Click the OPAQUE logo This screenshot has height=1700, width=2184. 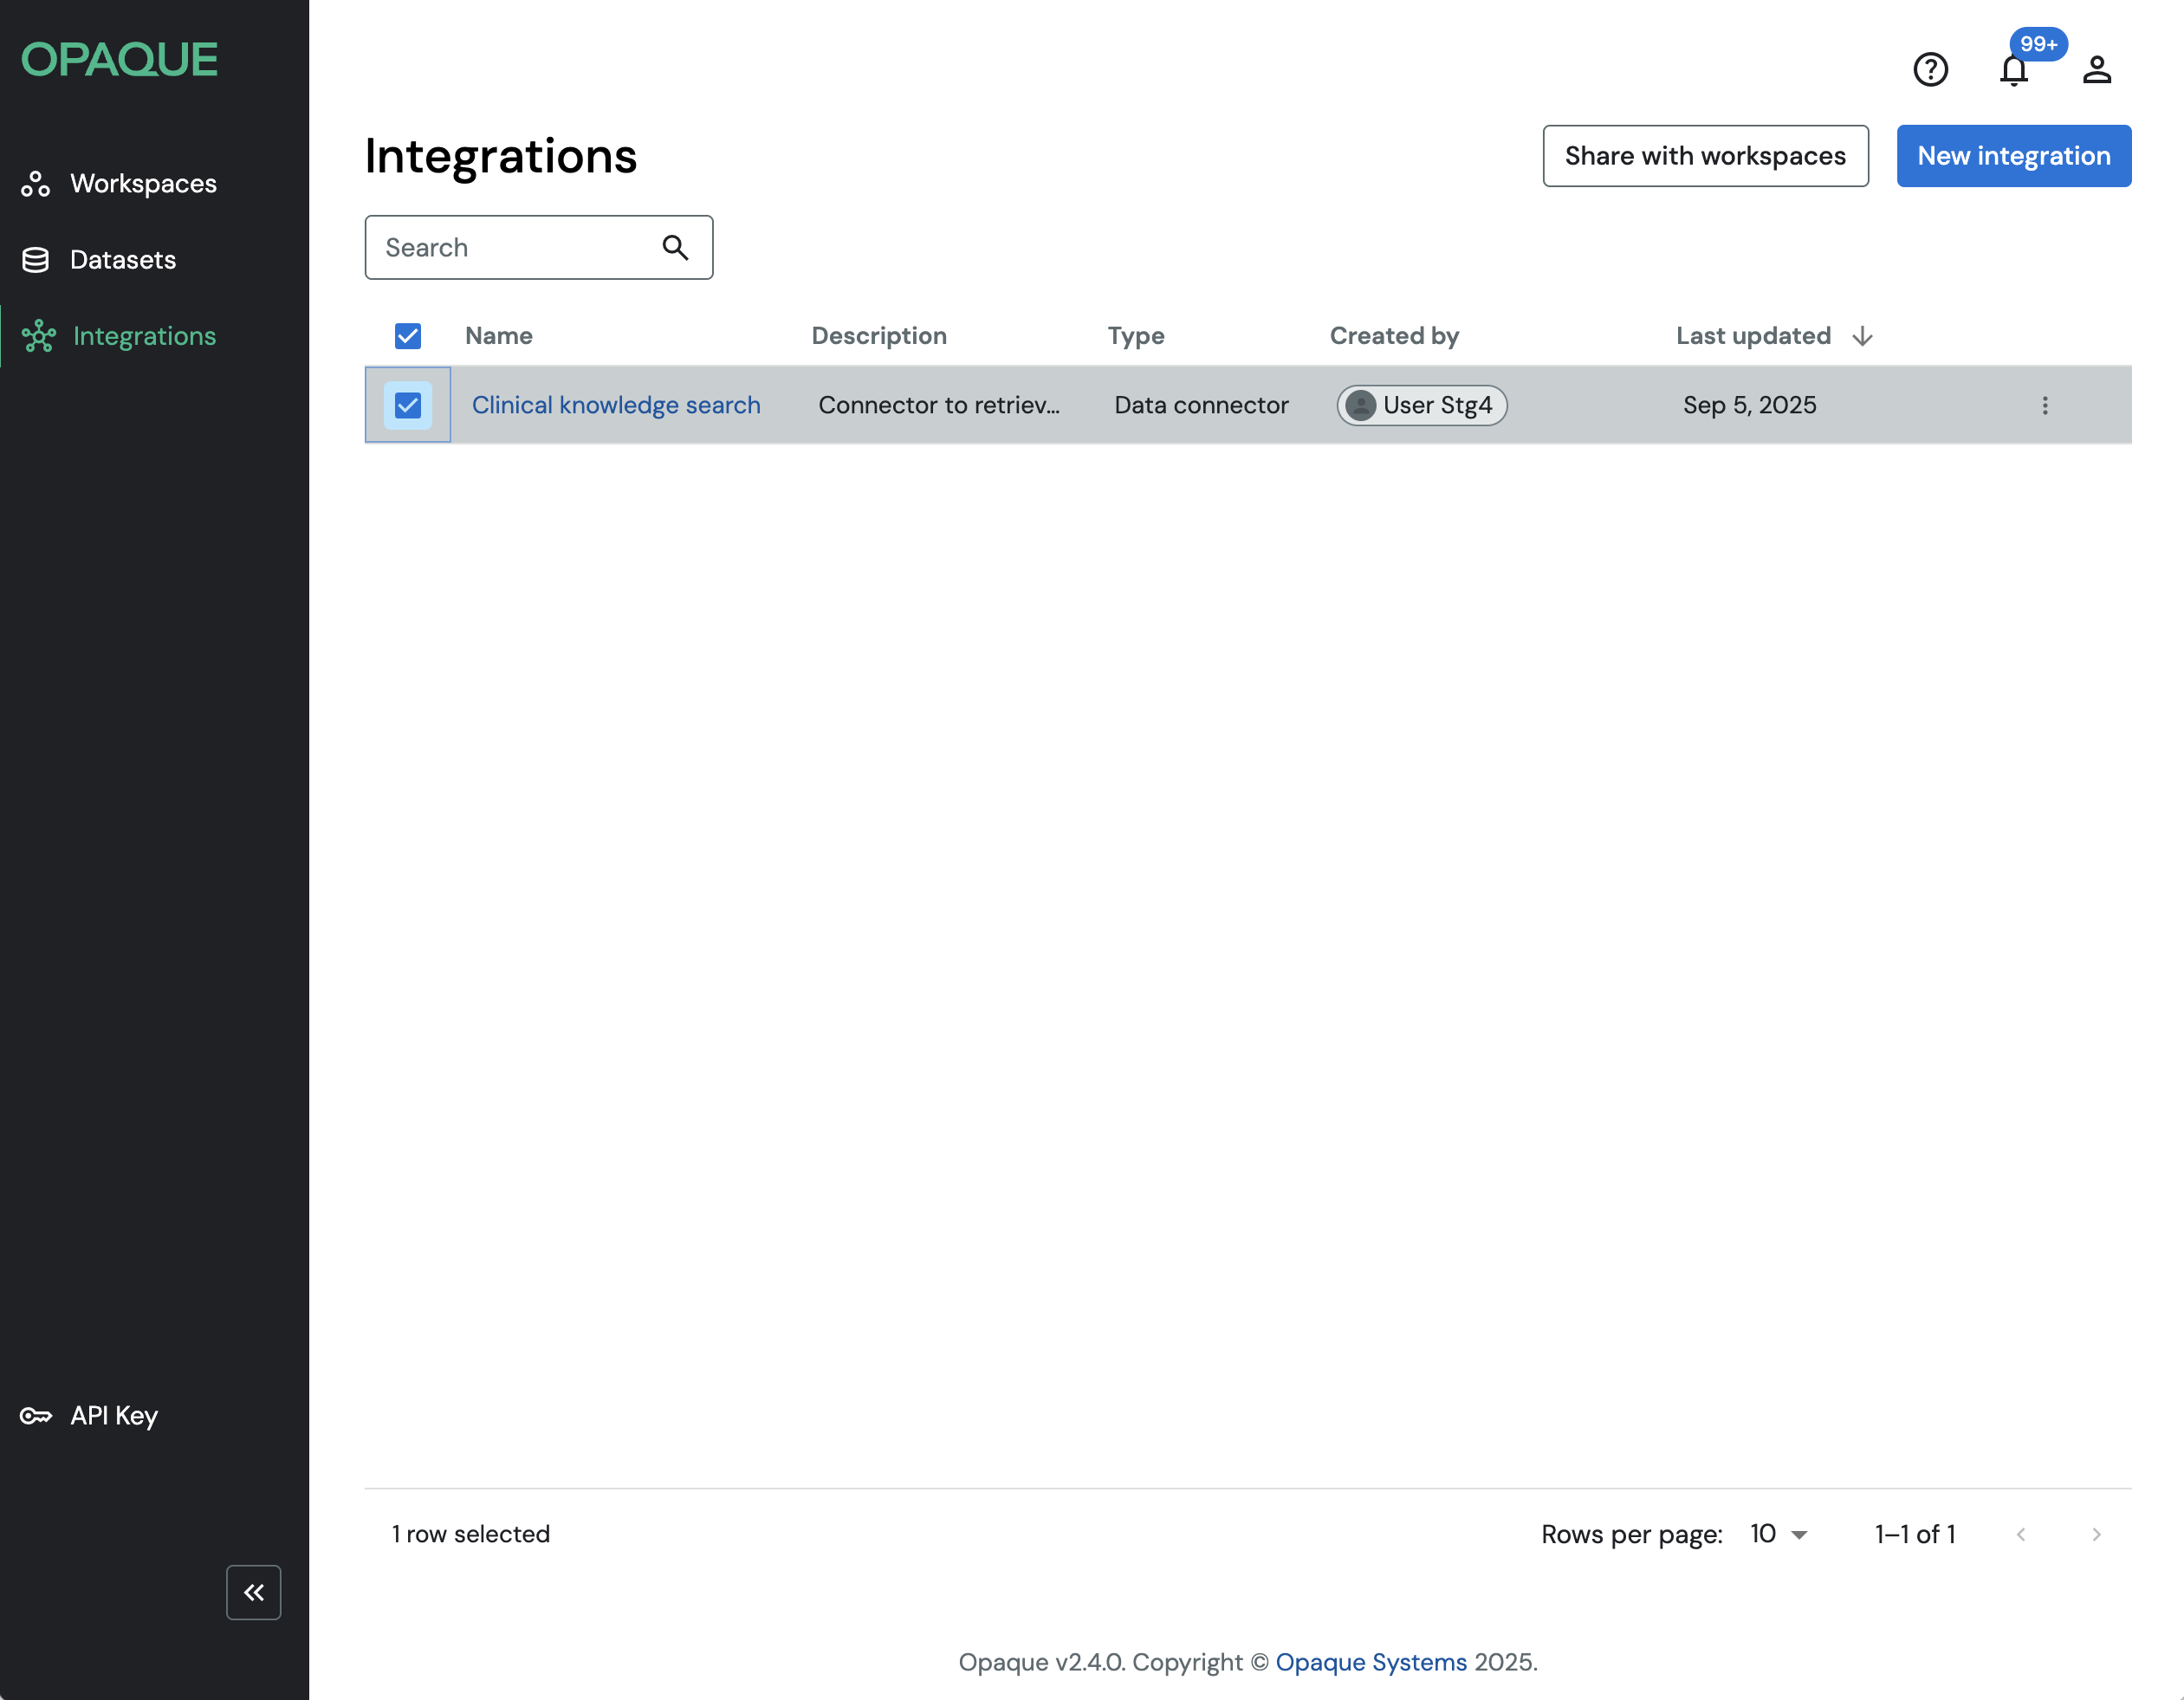point(119,59)
